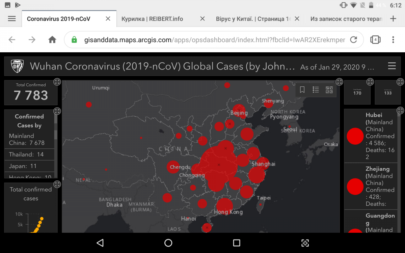Expand the Confirmed Cases by country list
Viewport: 405px width, 253px height.
click(x=57, y=111)
